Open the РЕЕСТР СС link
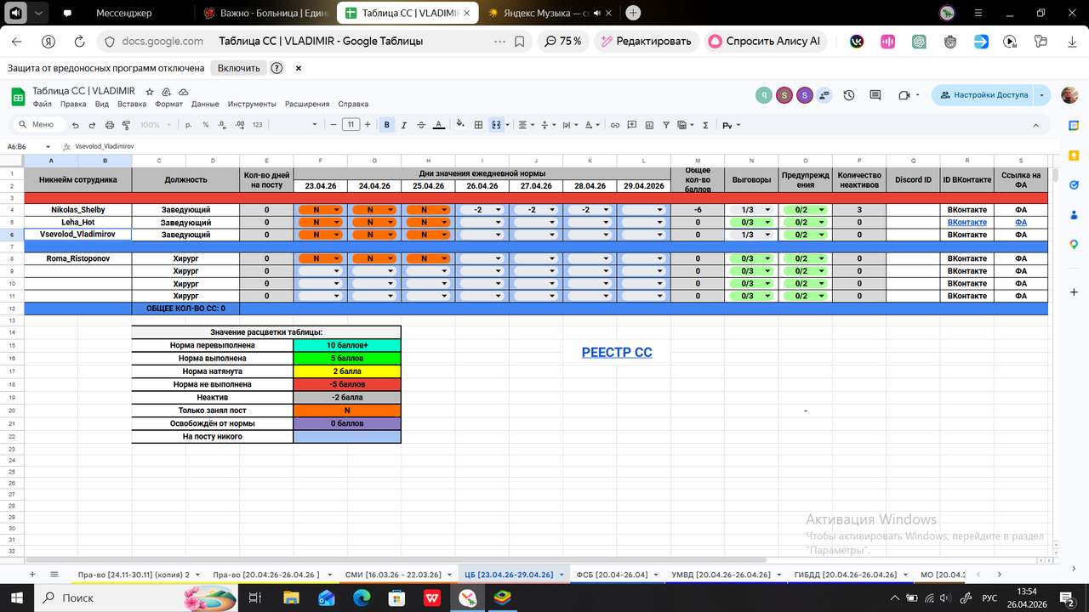 pyautogui.click(x=617, y=352)
